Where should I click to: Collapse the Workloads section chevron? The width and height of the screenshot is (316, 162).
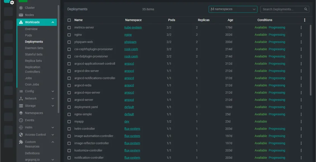[53, 22]
